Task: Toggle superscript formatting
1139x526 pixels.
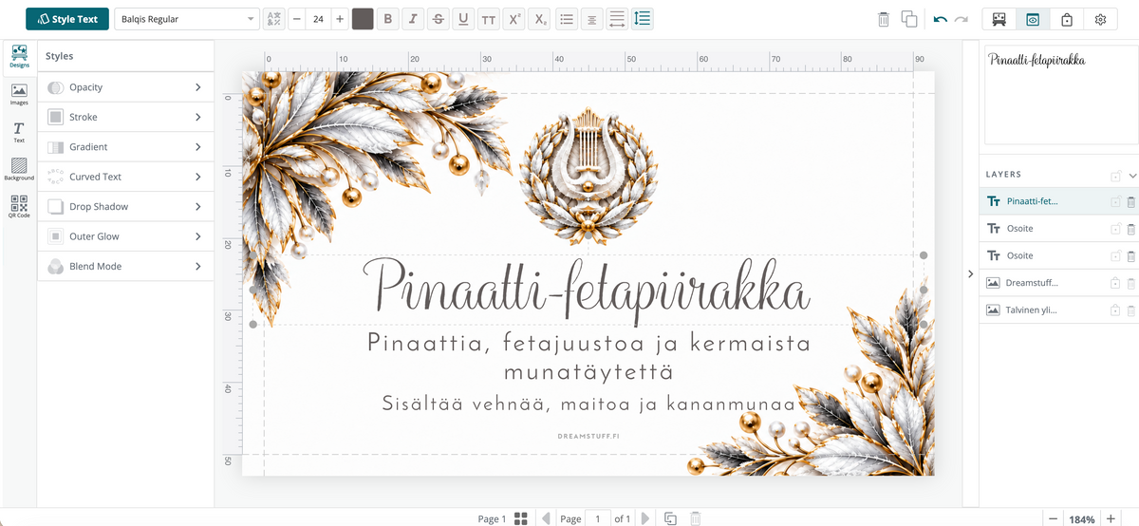Action: click(x=513, y=19)
